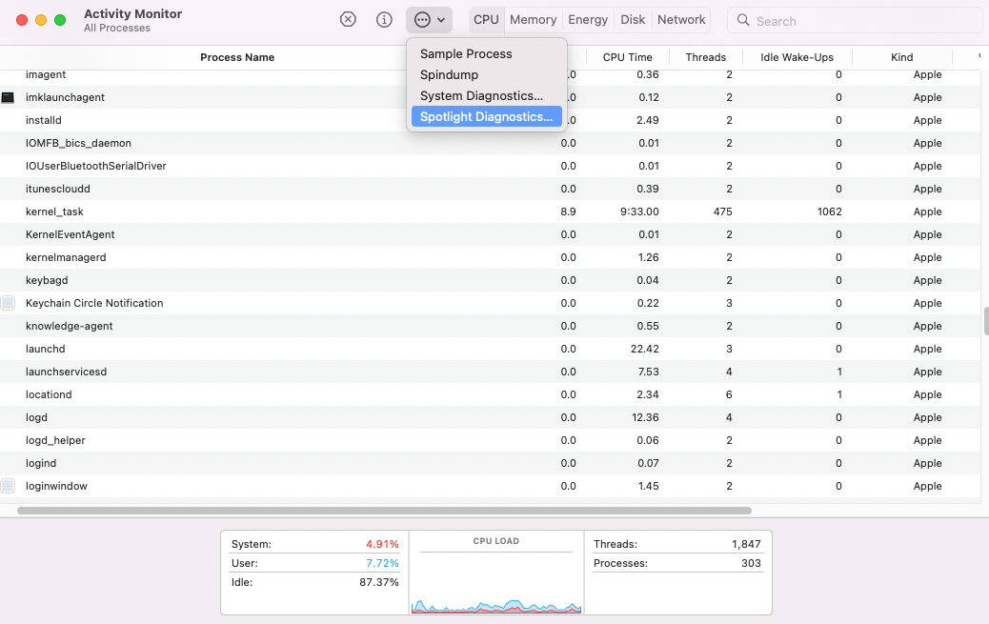Click the horizontal scrollbar below the process list

pyautogui.click(x=384, y=511)
